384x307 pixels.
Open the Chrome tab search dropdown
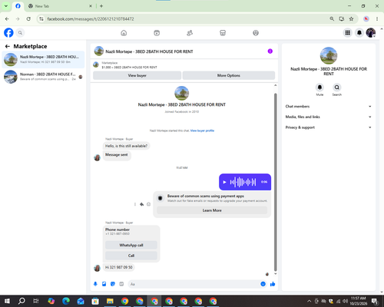click(6, 6)
